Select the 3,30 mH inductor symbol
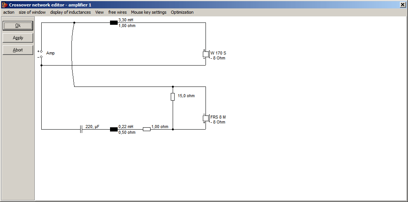408x202 pixels. pyautogui.click(x=114, y=22)
